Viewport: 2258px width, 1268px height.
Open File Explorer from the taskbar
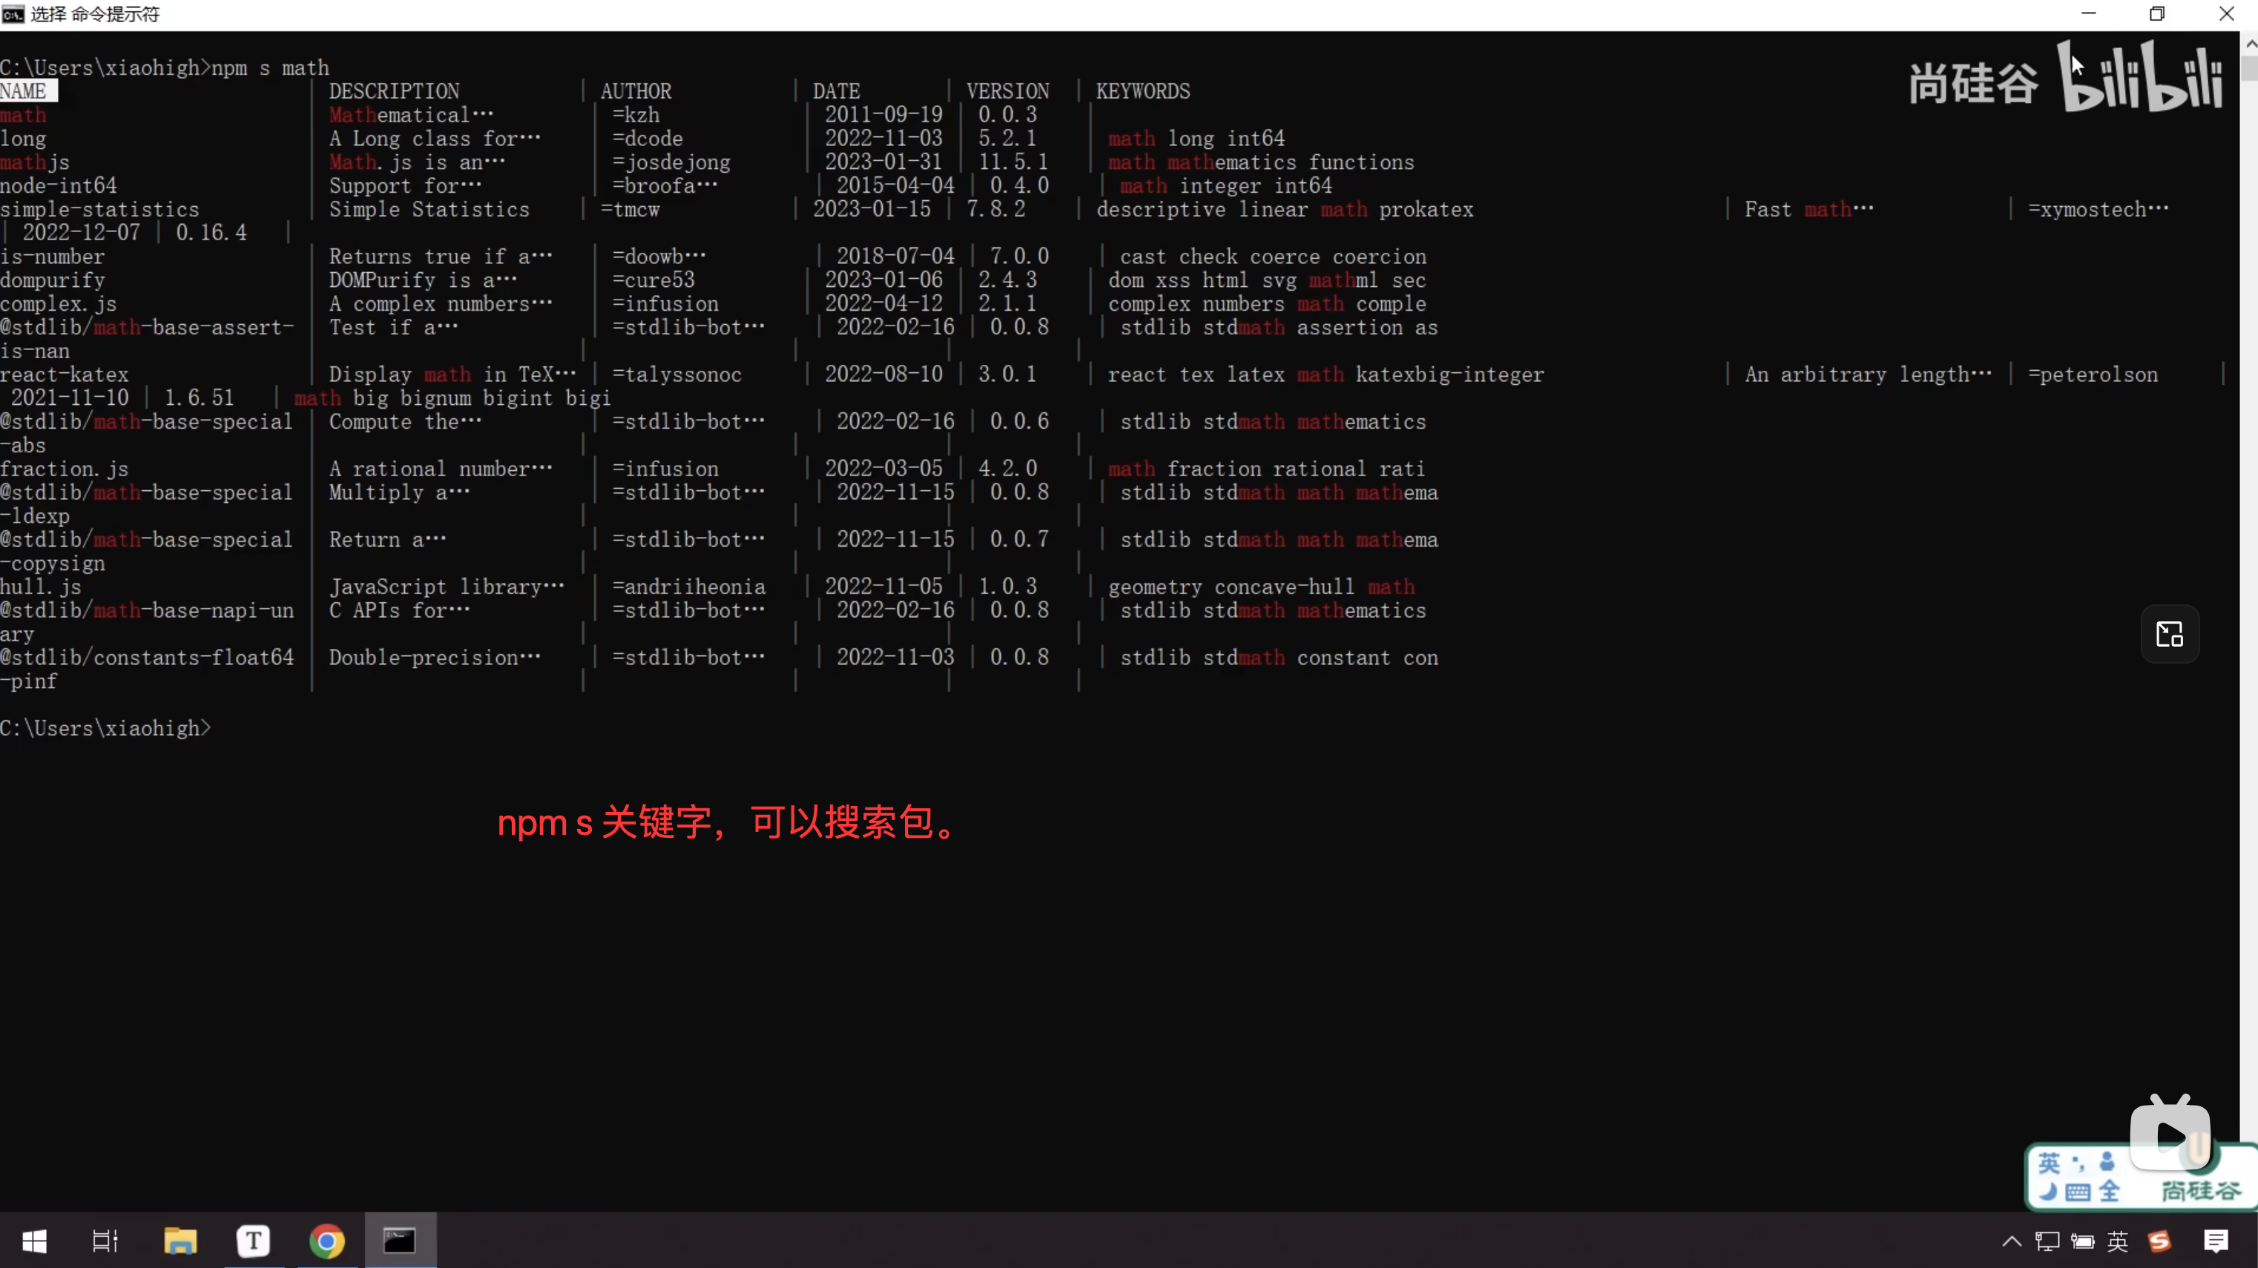180,1241
